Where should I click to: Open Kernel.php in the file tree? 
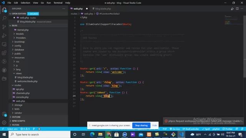[23, 30]
